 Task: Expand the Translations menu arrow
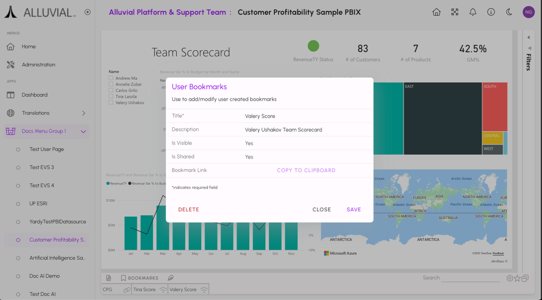(83, 113)
